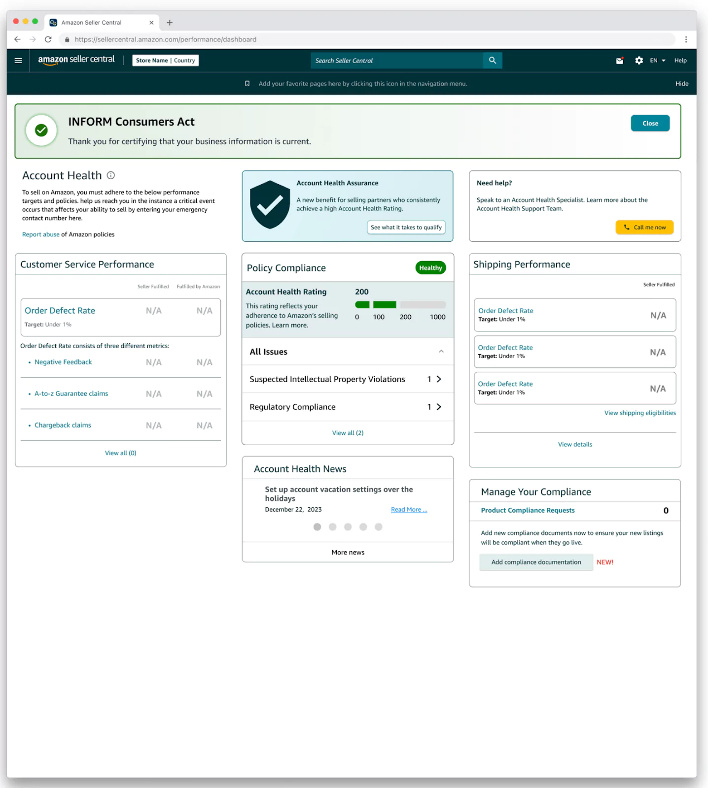Open the EN language dropdown

tap(657, 61)
